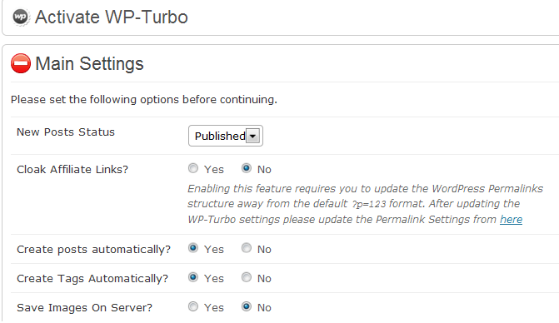
Task: Select Yes for Cloak Affiliate Links
Action: click(193, 168)
